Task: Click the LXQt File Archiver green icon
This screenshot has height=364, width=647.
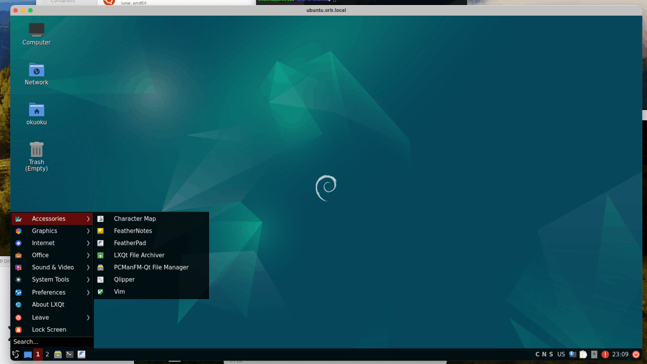Action: (100, 255)
